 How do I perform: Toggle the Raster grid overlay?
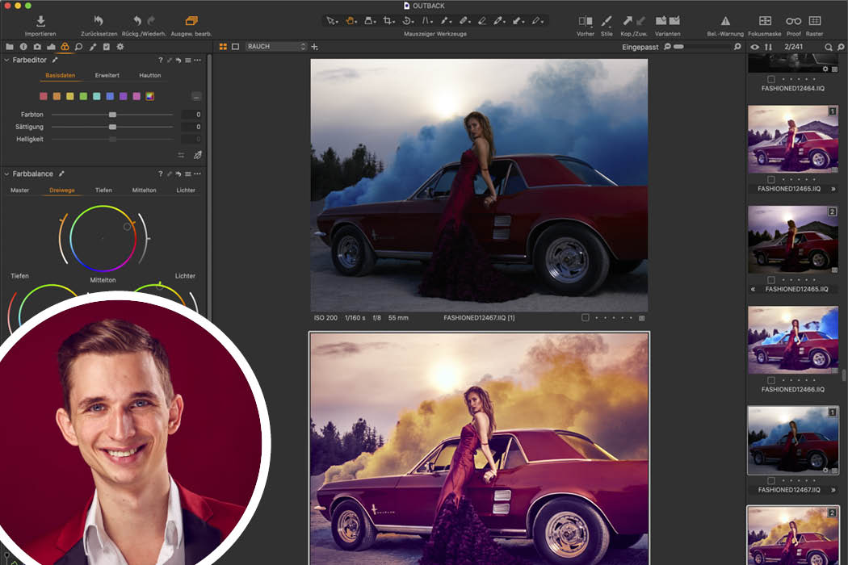[815, 22]
